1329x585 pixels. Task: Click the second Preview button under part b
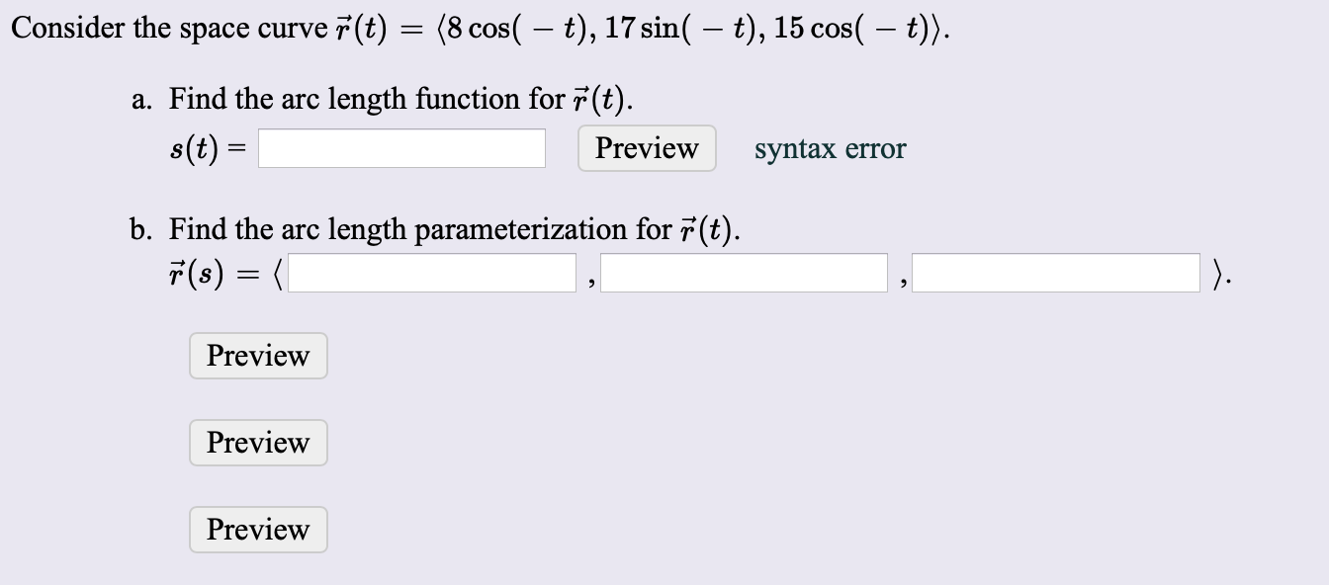point(257,443)
